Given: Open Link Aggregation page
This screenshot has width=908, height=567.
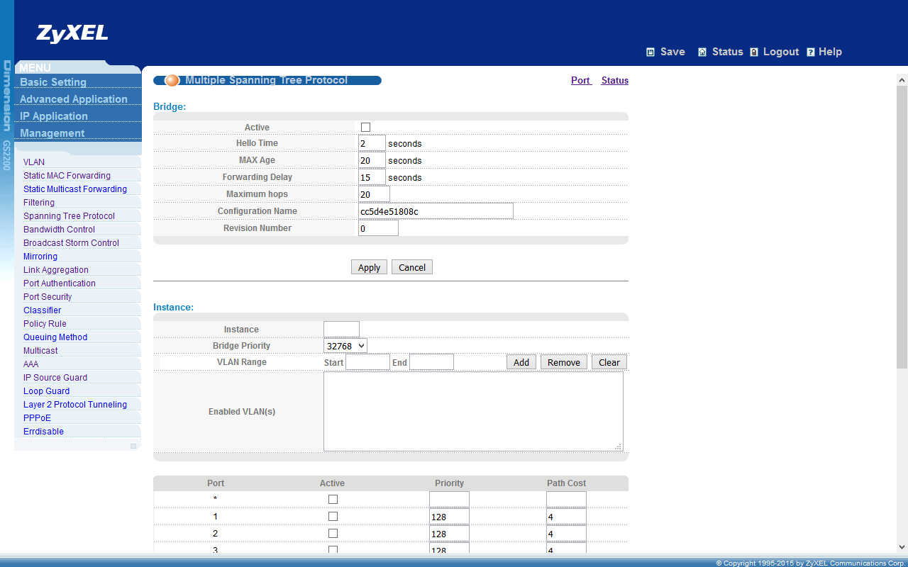Looking at the screenshot, I should point(56,270).
